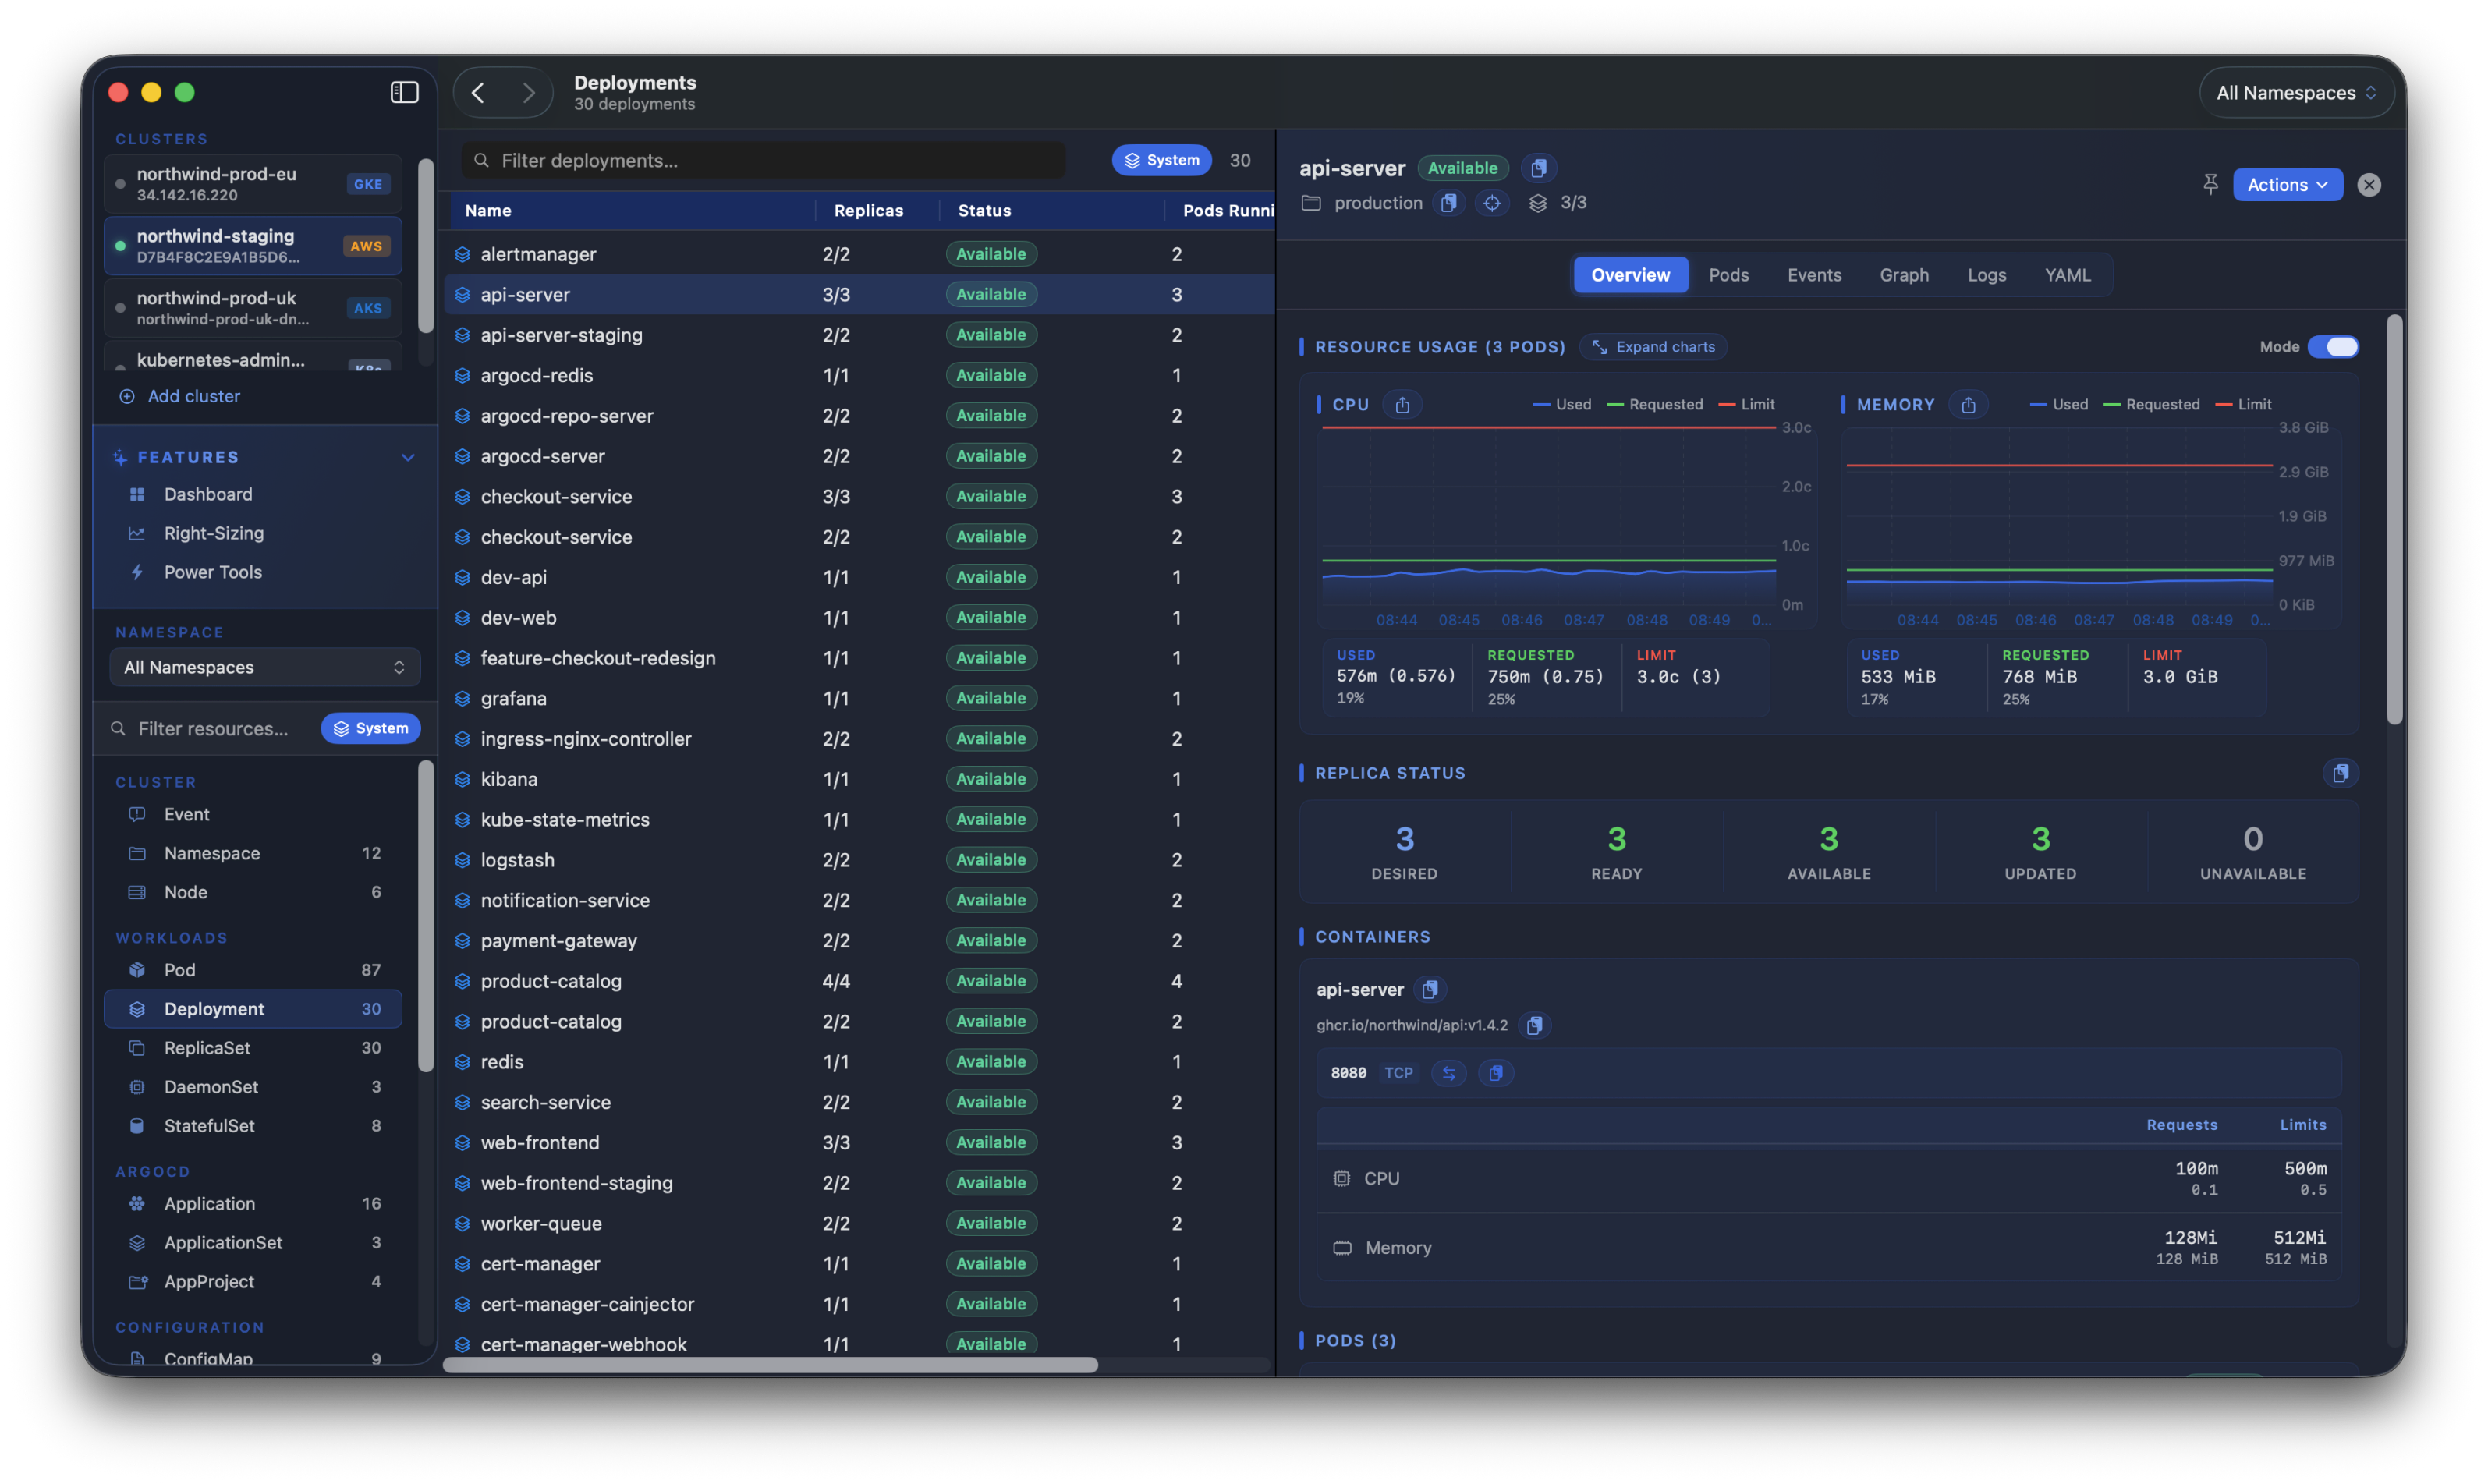
Task: Open the Graph tab
Action: pyautogui.click(x=1903, y=275)
